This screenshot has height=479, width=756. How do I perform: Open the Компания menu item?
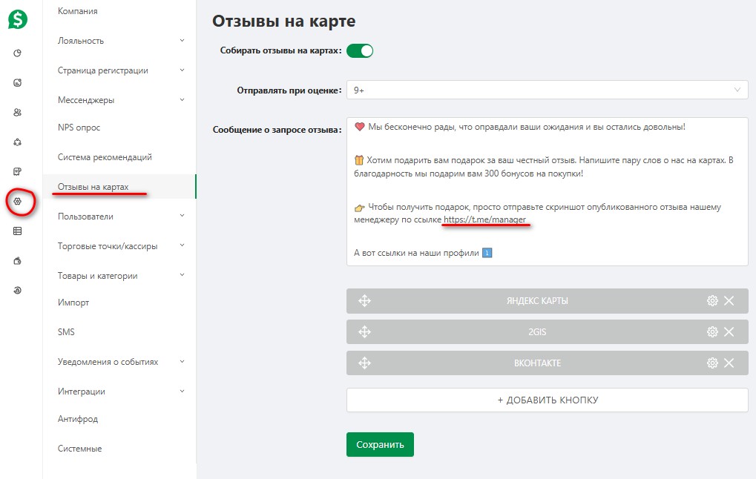click(78, 11)
